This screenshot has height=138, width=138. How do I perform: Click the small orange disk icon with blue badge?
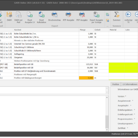(108, 20)
